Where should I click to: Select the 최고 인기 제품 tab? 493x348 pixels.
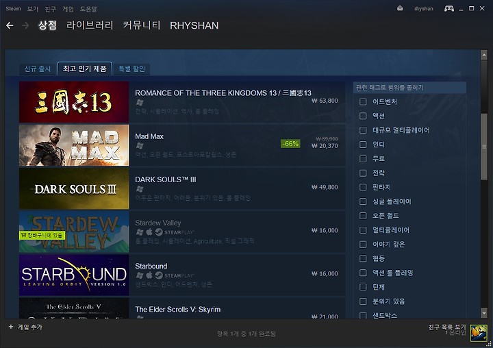coord(85,69)
